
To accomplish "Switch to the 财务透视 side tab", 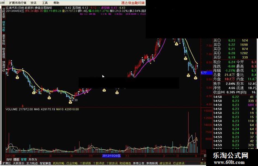I will [x=4, y=53].
